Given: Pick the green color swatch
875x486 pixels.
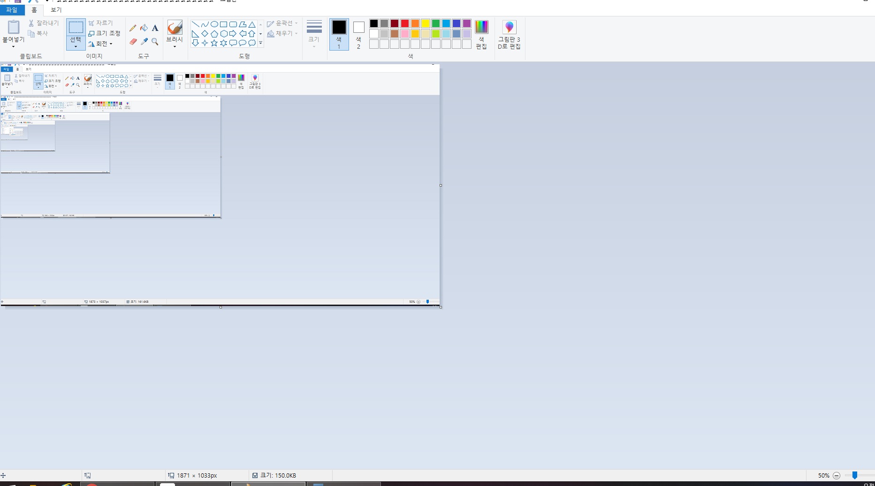Looking at the screenshot, I should (x=436, y=23).
